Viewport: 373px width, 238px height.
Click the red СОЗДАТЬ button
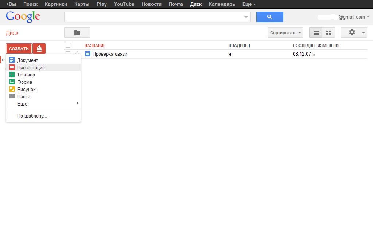point(19,49)
